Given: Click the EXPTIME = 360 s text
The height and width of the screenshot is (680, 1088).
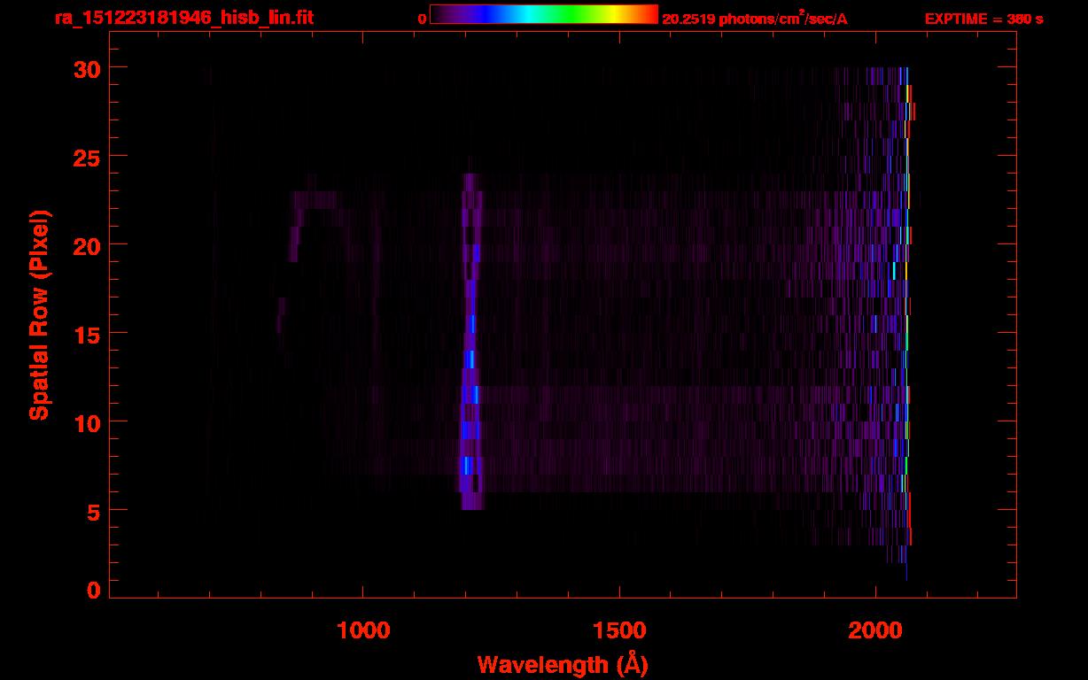Looking at the screenshot, I should pyautogui.click(x=983, y=19).
